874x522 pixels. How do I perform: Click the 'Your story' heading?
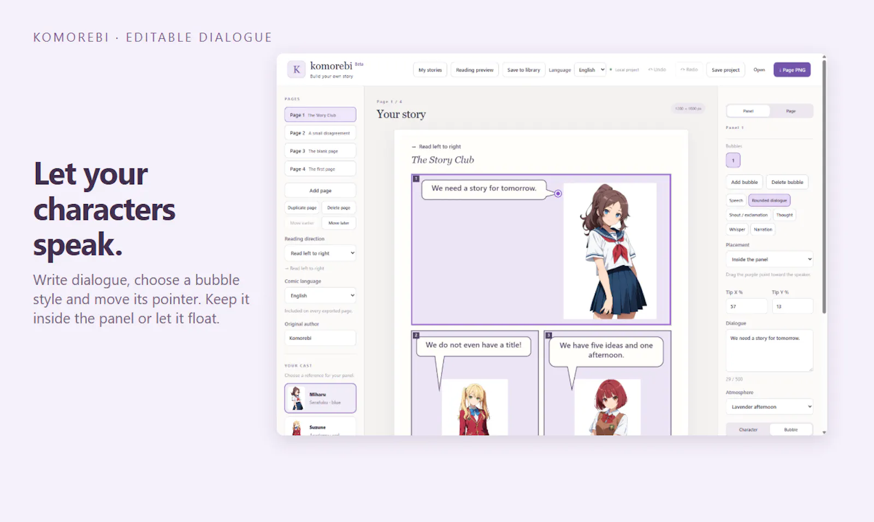401,114
